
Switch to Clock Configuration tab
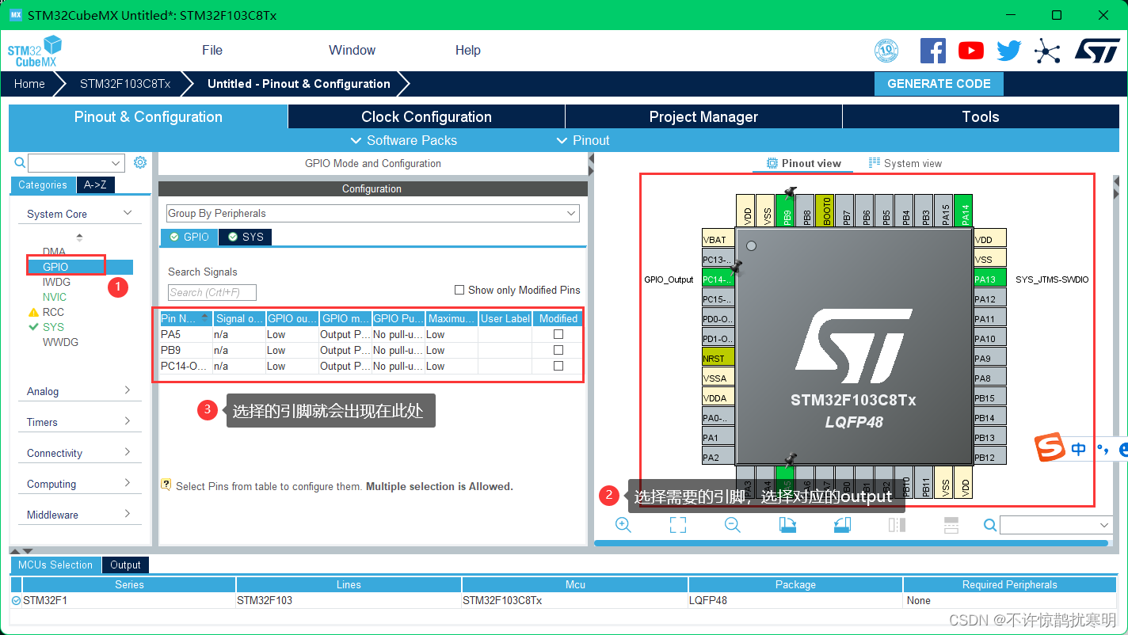coord(427,117)
